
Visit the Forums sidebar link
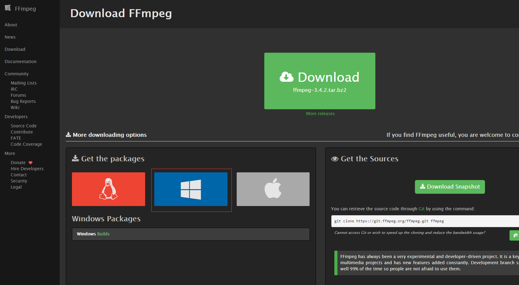(x=18, y=95)
